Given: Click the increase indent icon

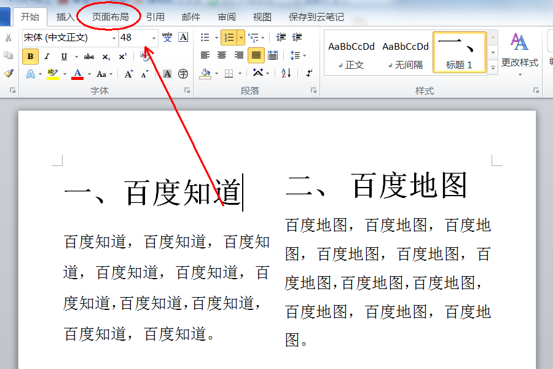Looking at the screenshot, I should pos(297,37).
